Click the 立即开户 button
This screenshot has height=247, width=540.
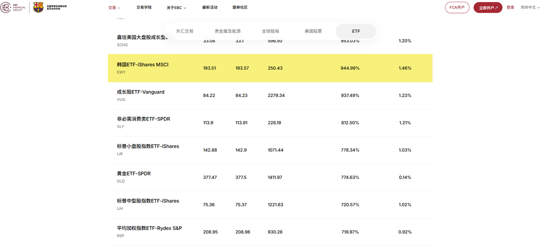[488, 8]
